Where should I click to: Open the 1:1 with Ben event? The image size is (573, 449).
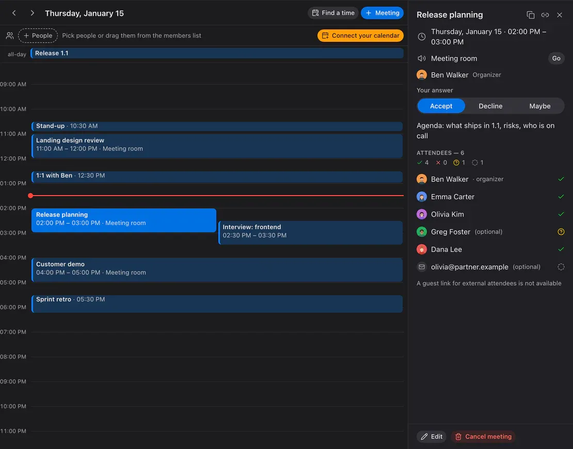(217, 177)
